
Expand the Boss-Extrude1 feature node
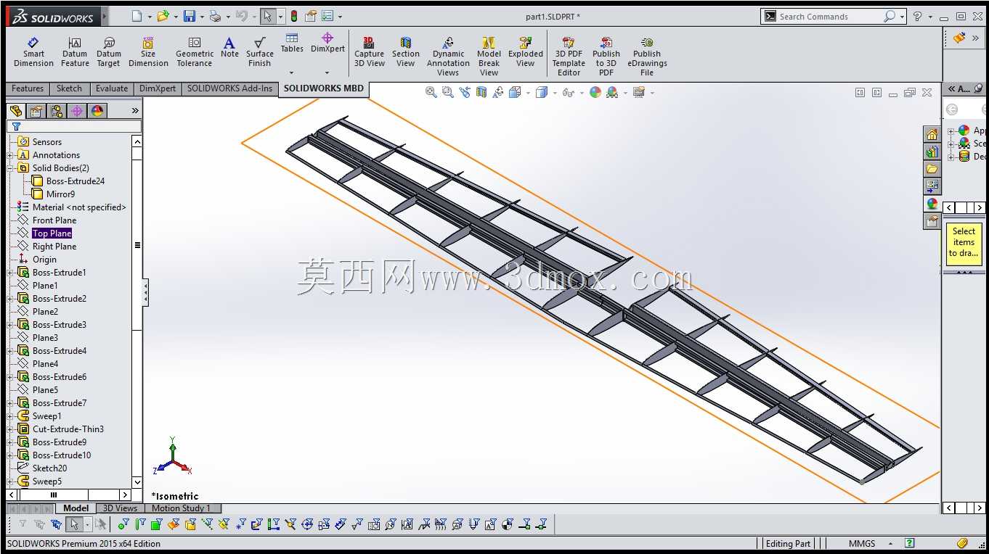10,273
